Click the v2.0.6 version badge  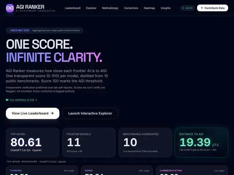coord(188,8)
